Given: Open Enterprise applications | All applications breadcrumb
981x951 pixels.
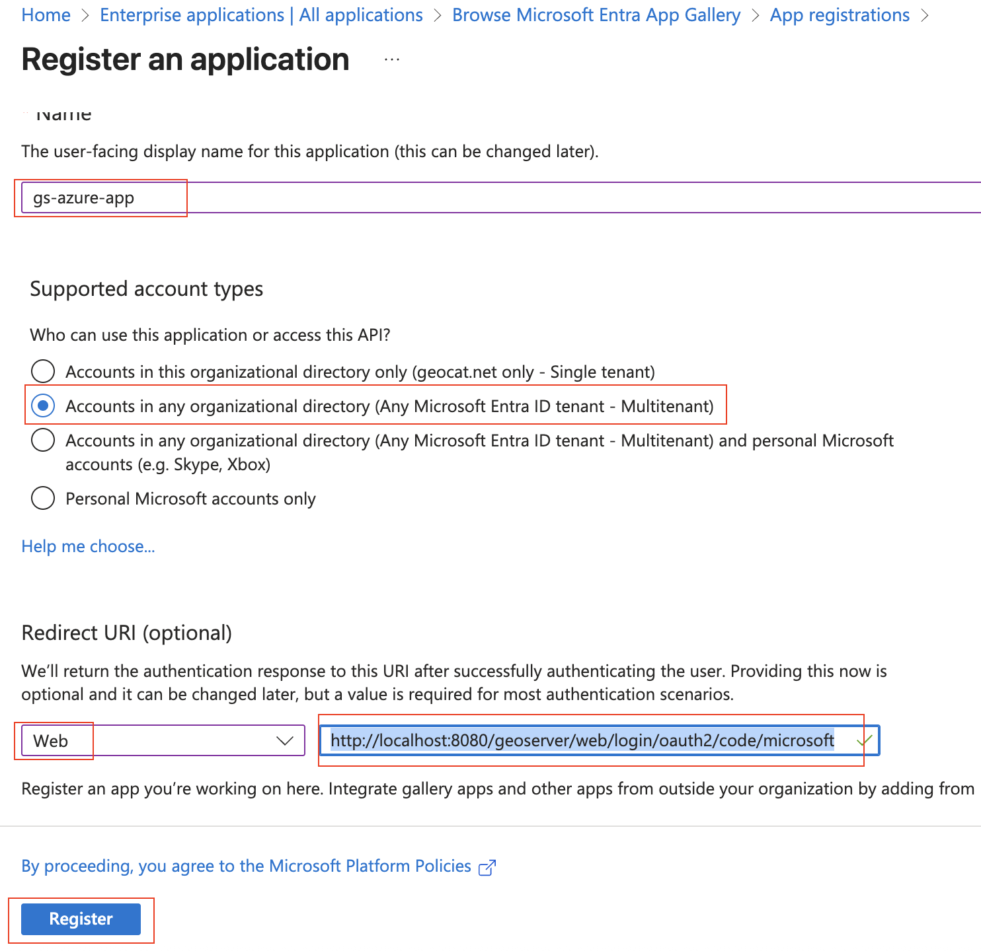Looking at the screenshot, I should click(261, 15).
